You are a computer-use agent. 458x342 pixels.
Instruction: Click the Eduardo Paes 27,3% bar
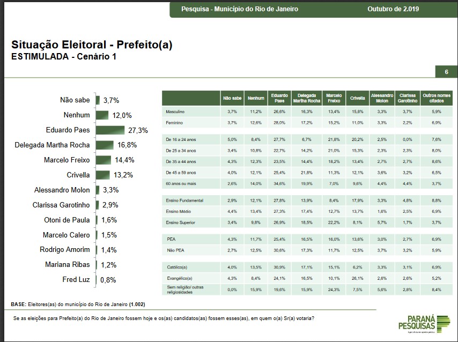(x=109, y=130)
